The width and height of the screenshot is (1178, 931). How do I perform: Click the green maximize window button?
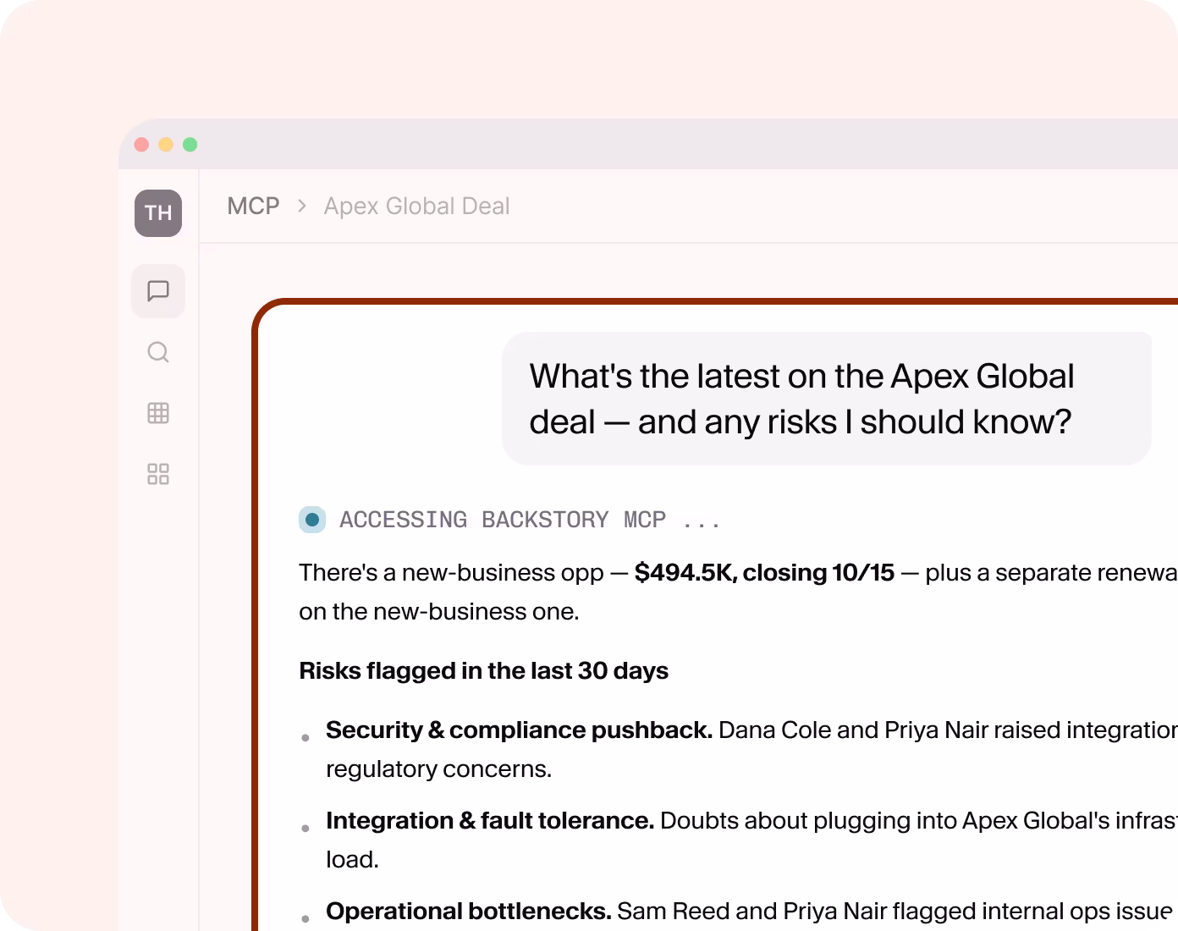pos(190,145)
